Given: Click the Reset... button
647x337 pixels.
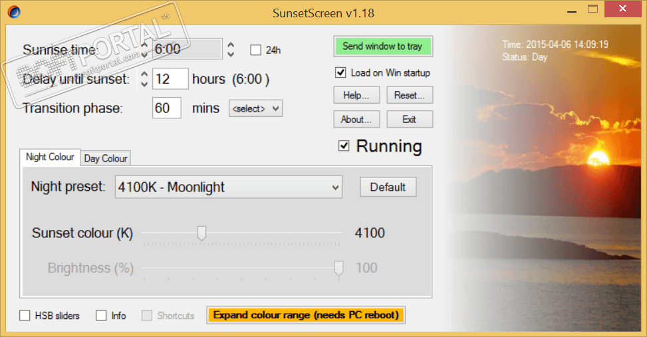Looking at the screenshot, I should [x=410, y=95].
